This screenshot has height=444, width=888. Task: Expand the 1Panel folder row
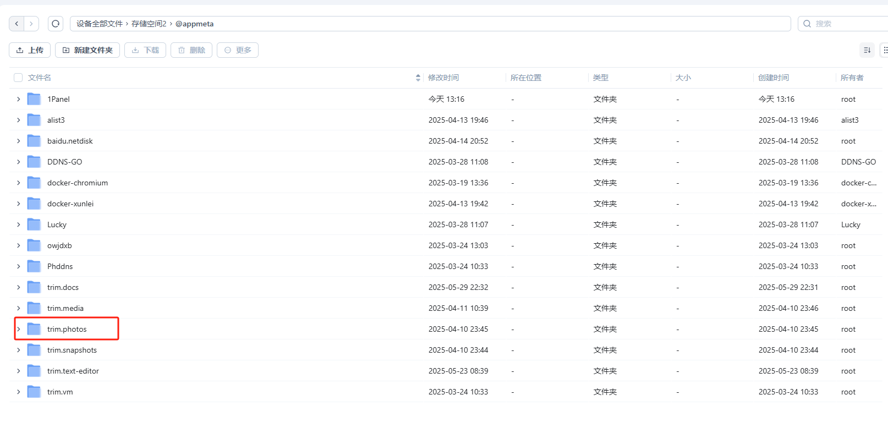coord(18,99)
